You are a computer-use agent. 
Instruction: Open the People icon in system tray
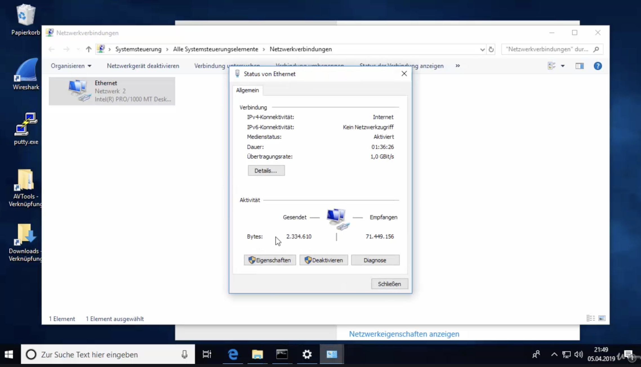coord(536,354)
